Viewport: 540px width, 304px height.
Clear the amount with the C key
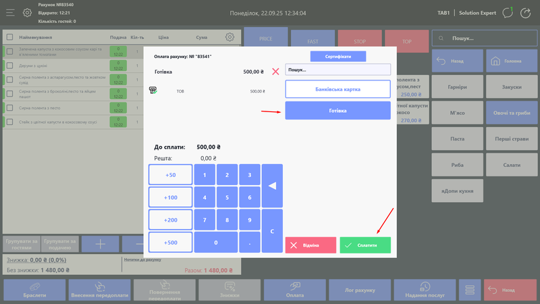point(272,231)
